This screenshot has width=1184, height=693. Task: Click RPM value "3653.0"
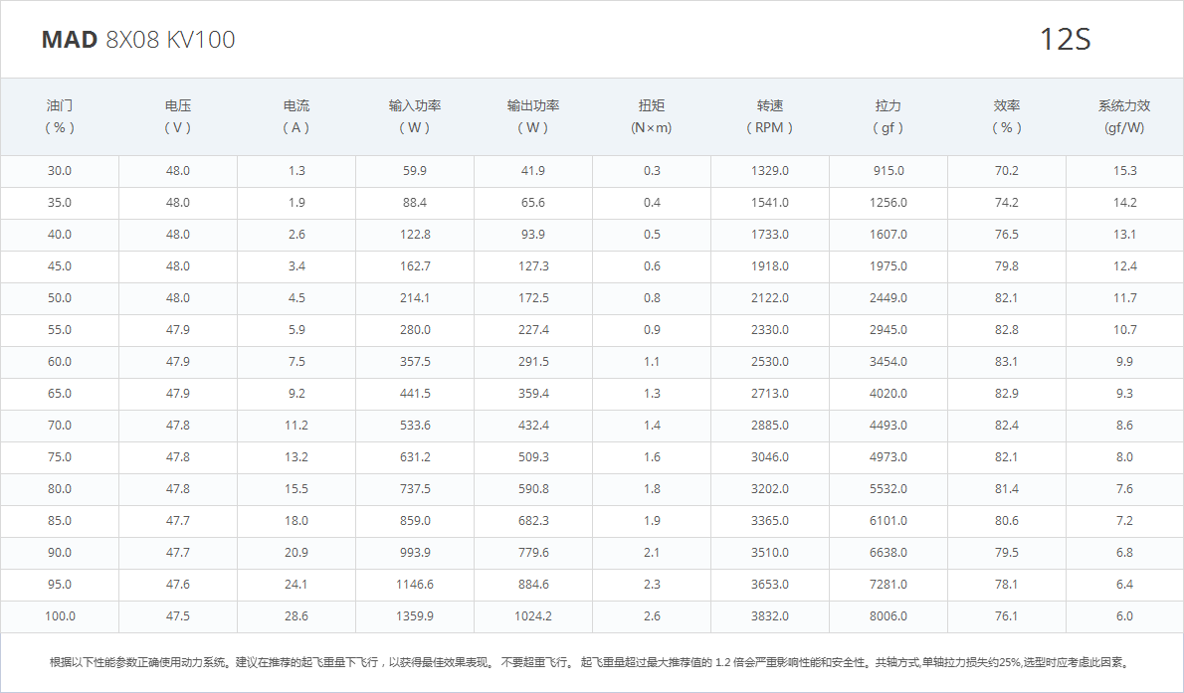coord(770,585)
